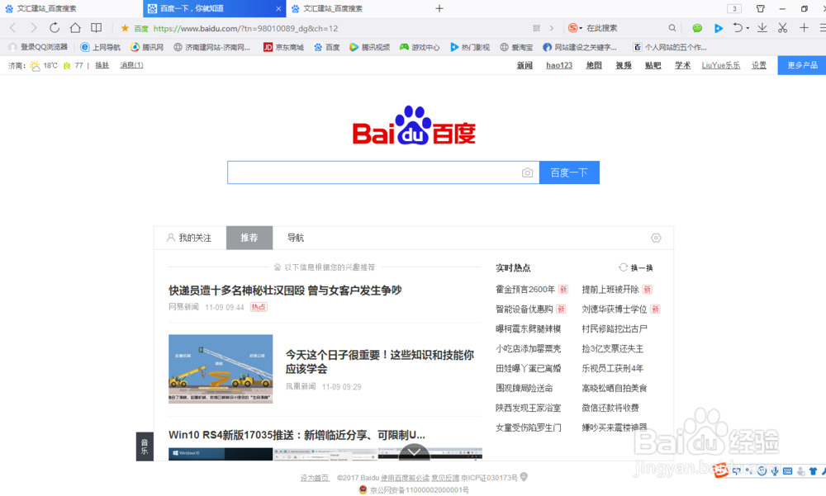Image resolution: width=826 pixels, height=496 pixels.
Task: Open the 音乐 side panel button
Action: click(x=145, y=446)
